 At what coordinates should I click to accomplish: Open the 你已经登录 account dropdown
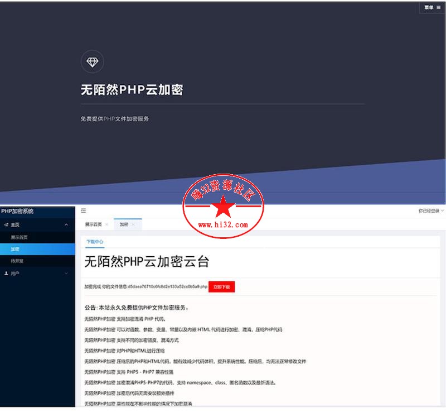tap(431, 211)
